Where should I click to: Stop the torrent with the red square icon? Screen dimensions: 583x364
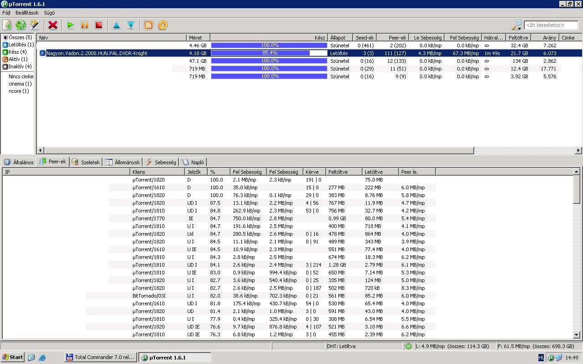pyautogui.click(x=99, y=25)
